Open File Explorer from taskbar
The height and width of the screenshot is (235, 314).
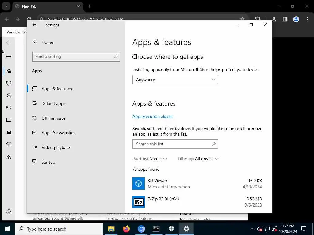point(111,229)
